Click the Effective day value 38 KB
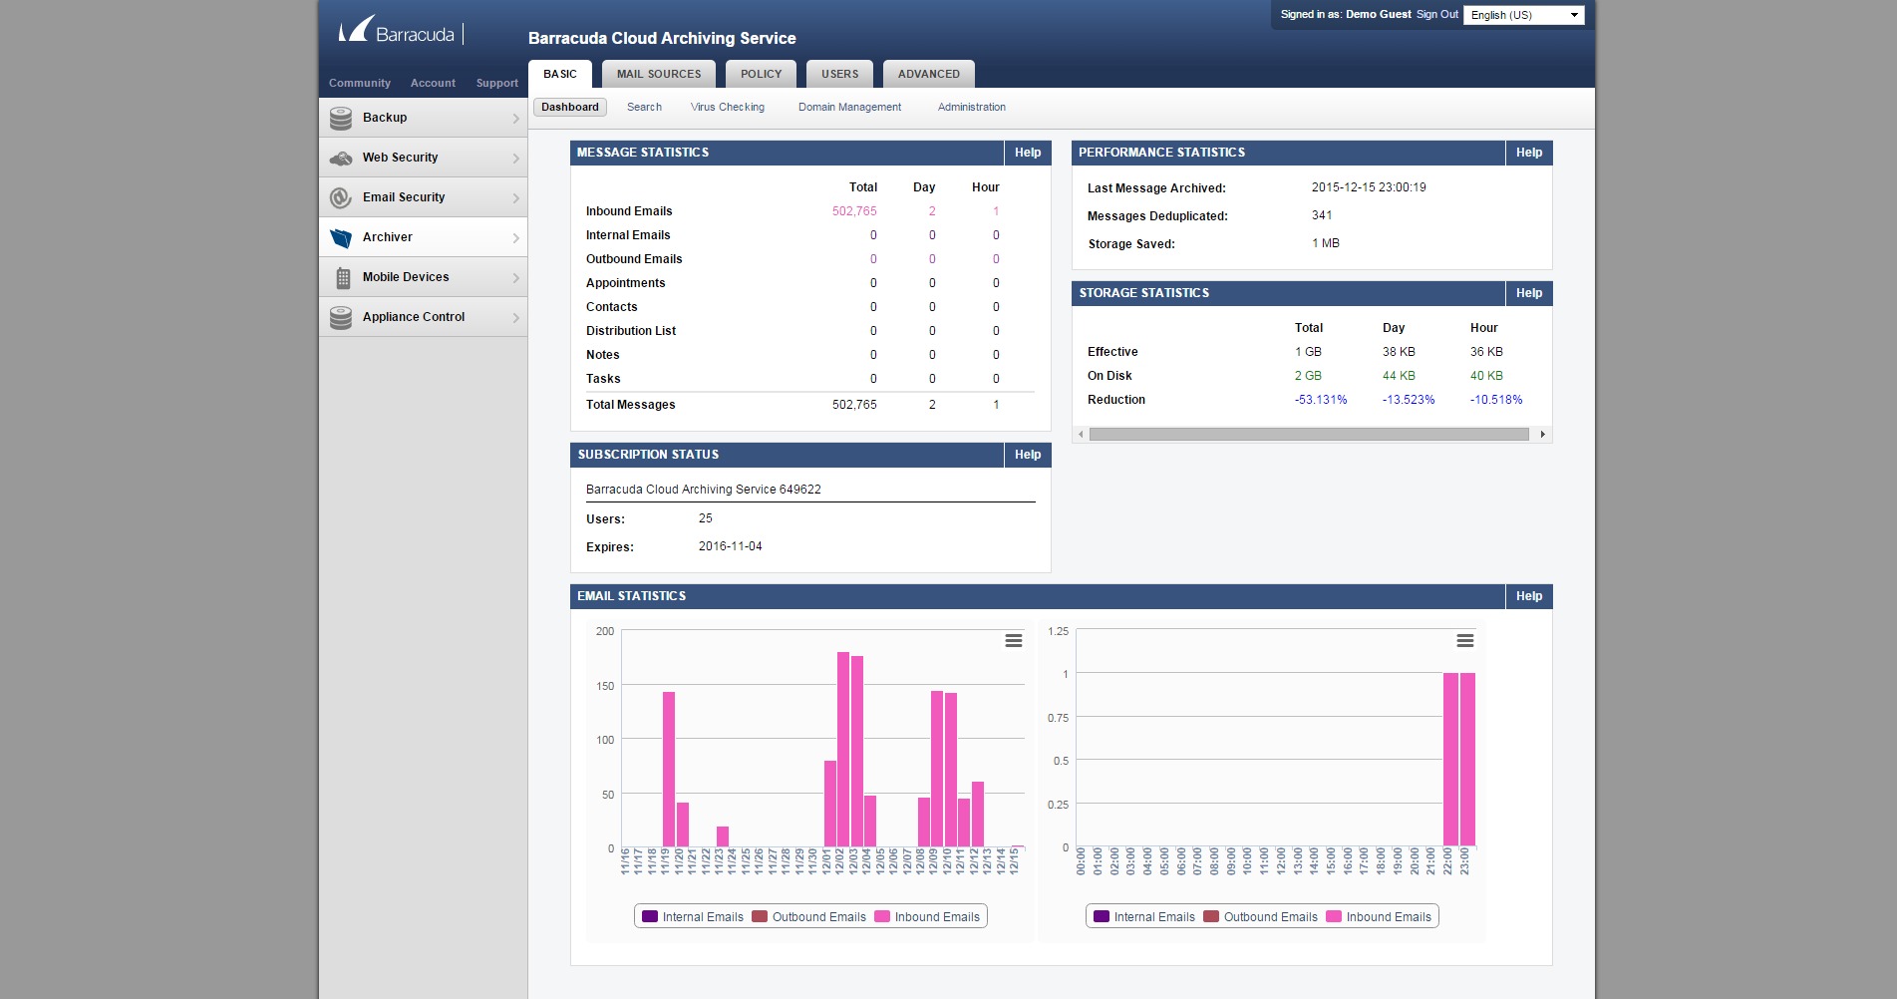This screenshot has width=1897, height=999. [x=1399, y=352]
